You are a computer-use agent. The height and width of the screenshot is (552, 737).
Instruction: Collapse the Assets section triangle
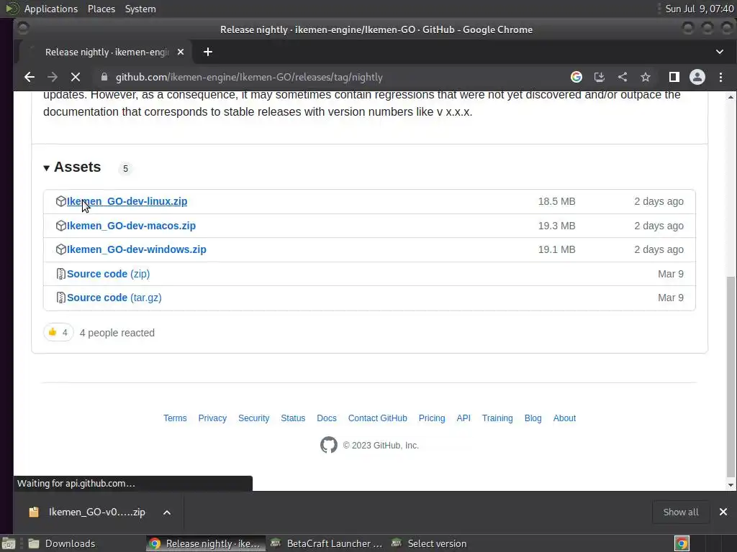point(47,168)
